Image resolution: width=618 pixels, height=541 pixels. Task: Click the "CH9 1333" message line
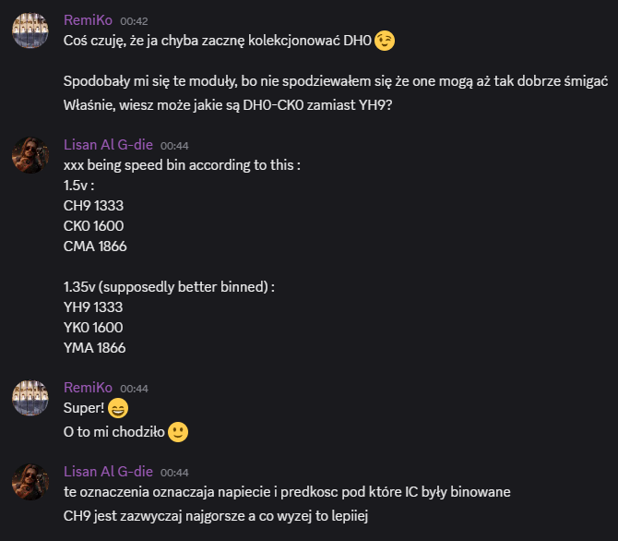click(x=94, y=206)
